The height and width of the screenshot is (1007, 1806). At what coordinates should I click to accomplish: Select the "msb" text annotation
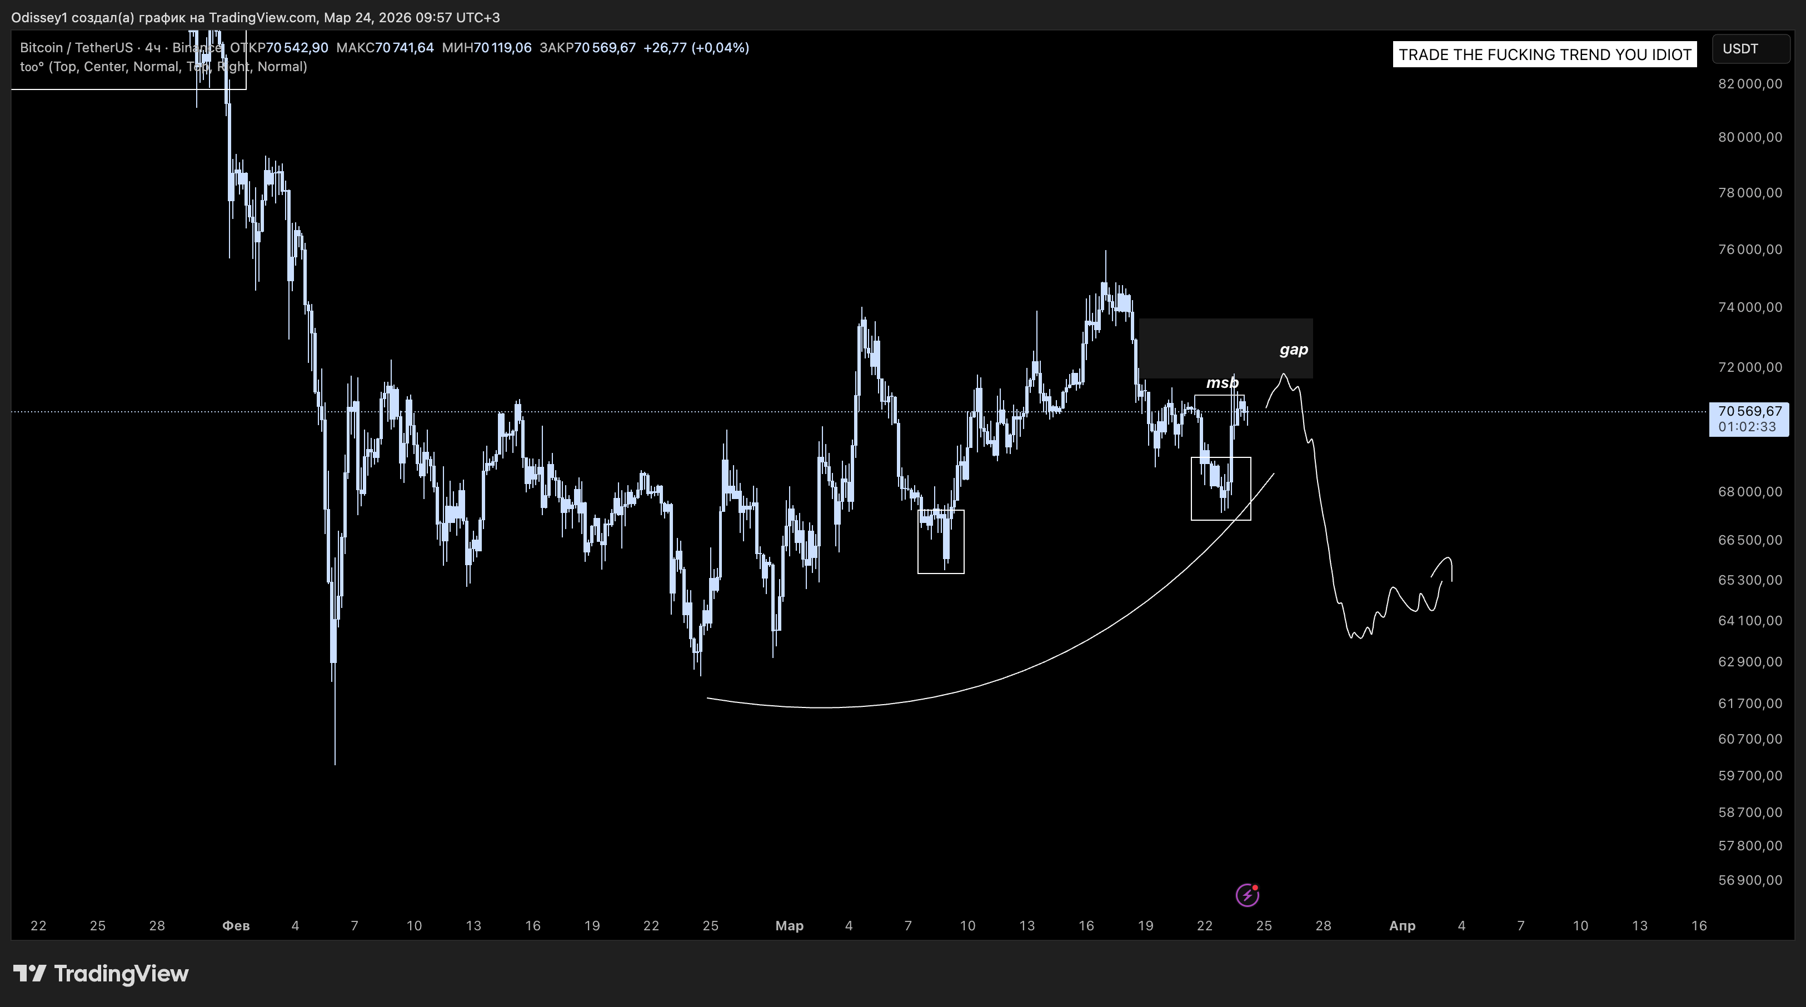1222,383
